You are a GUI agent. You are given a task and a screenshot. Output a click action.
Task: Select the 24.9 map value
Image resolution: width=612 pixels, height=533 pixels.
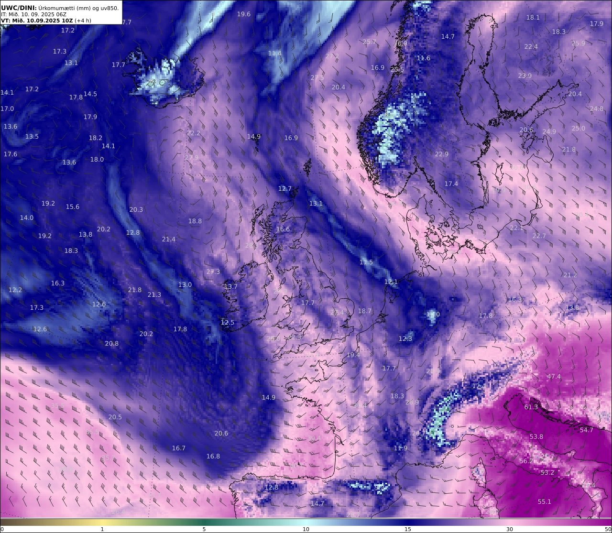[x=549, y=132]
